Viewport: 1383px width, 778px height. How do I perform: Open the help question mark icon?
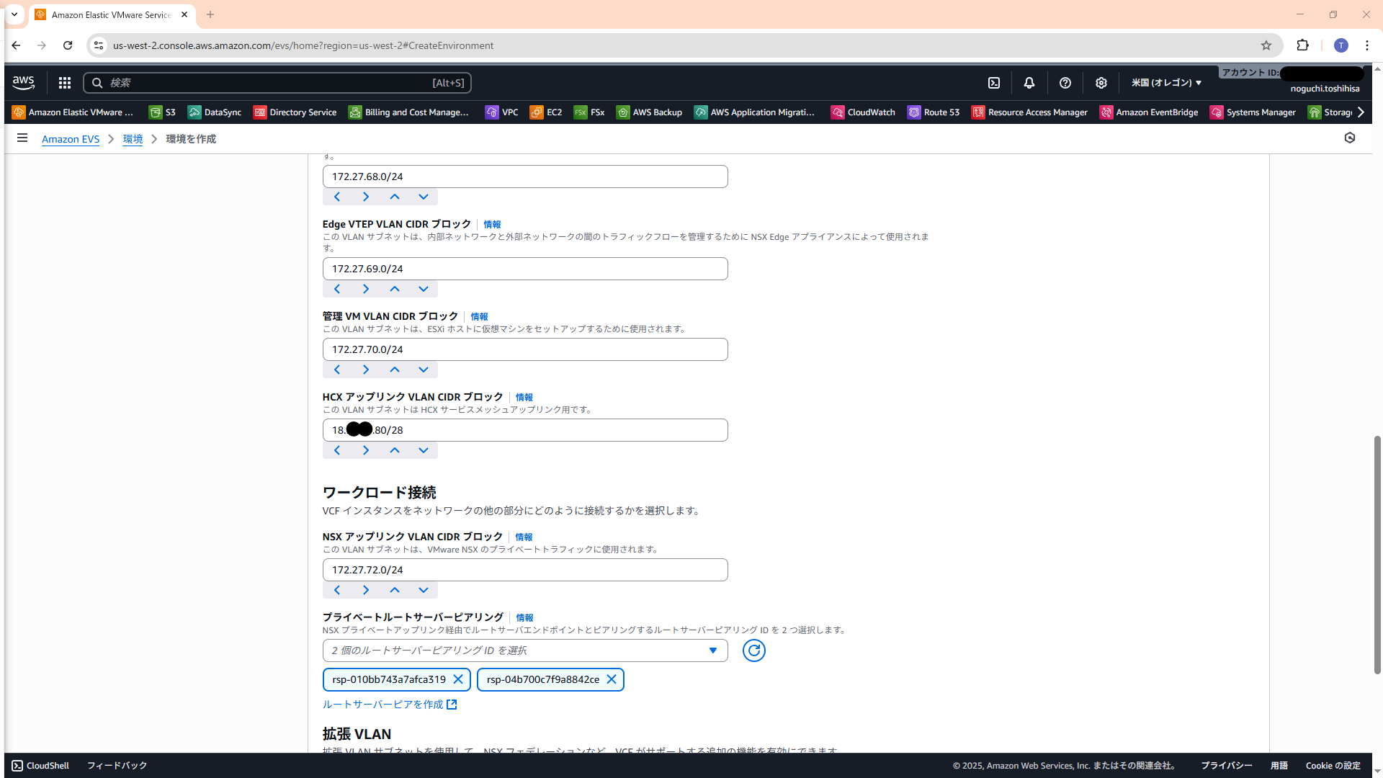(x=1065, y=83)
